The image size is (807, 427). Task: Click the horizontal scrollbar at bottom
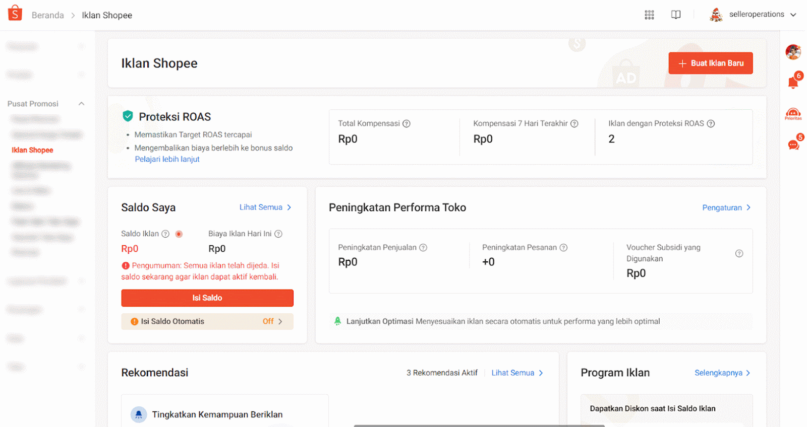click(x=479, y=425)
